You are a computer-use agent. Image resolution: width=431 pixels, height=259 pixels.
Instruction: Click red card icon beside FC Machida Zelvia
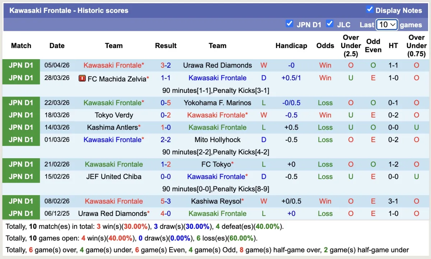click(82, 78)
